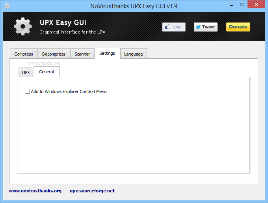Click the Twitter Tweet button
This screenshot has height=203, width=268.
[206, 27]
